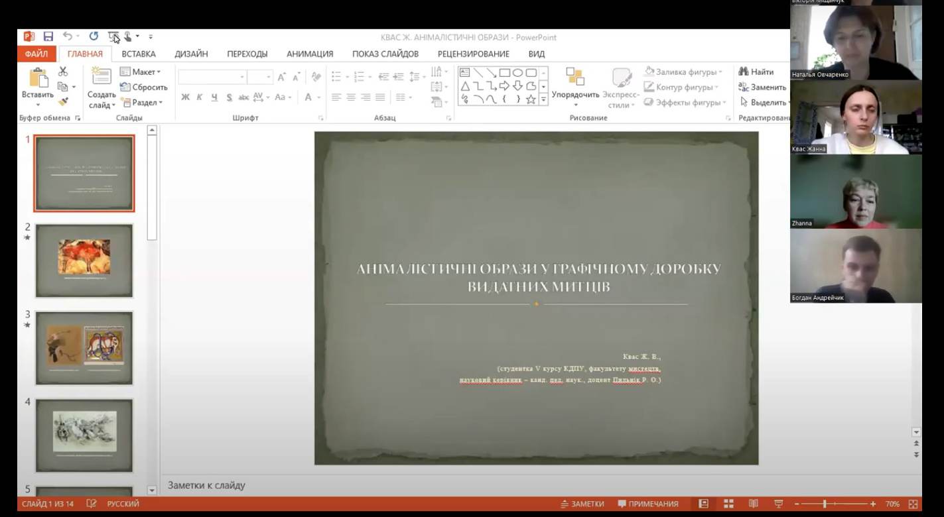The image size is (944, 517).
Task: Click the Cut scissors icon
Action: click(63, 72)
